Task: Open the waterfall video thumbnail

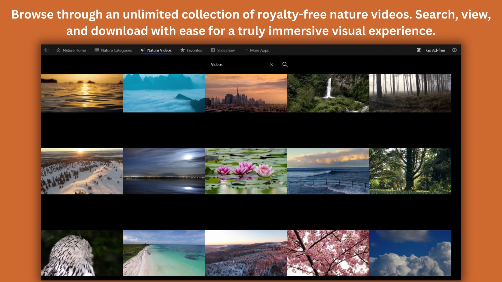Action: pyautogui.click(x=328, y=93)
